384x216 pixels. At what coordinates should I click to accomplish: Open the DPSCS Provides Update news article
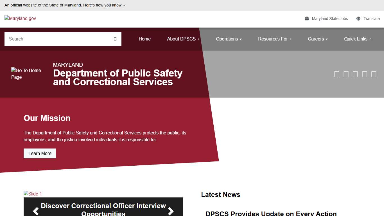(270, 213)
